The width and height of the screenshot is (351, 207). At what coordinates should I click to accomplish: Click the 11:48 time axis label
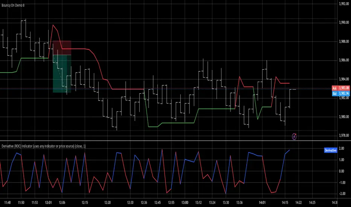pyautogui.click(x=8, y=202)
